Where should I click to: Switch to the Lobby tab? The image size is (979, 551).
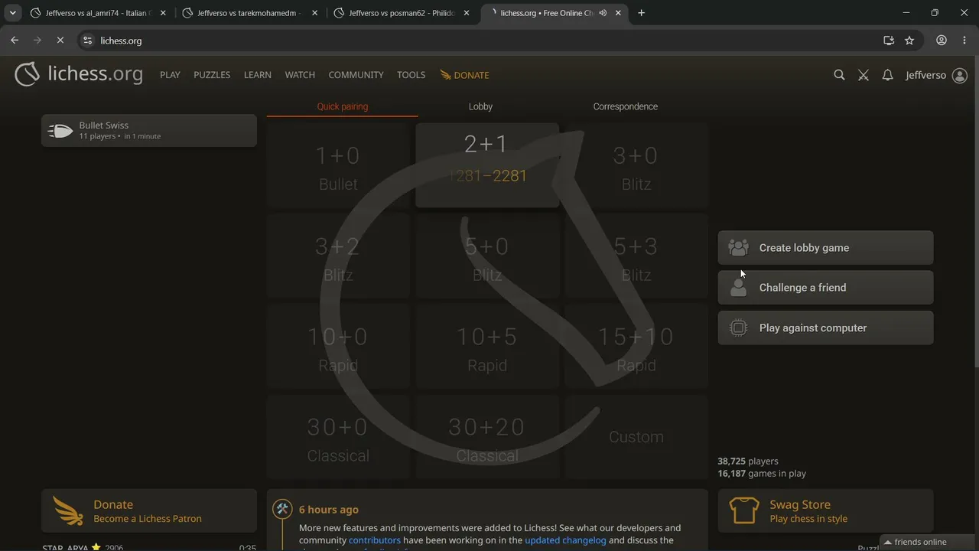[480, 106]
